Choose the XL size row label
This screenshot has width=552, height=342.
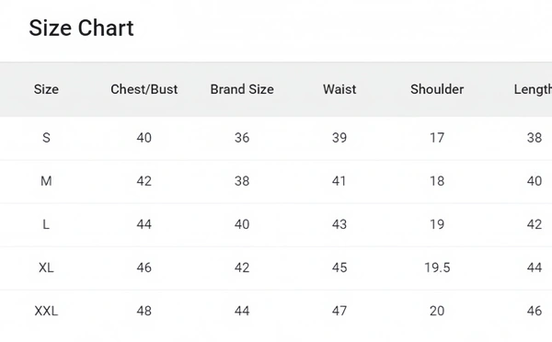[x=46, y=268]
